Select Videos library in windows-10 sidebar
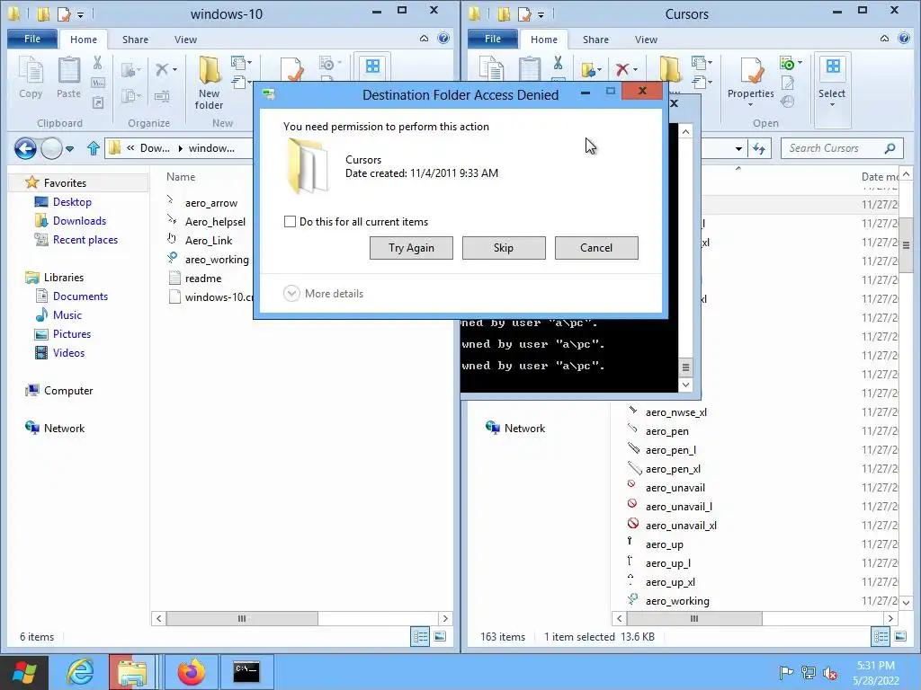The image size is (921, 690). (x=68, y=352)
